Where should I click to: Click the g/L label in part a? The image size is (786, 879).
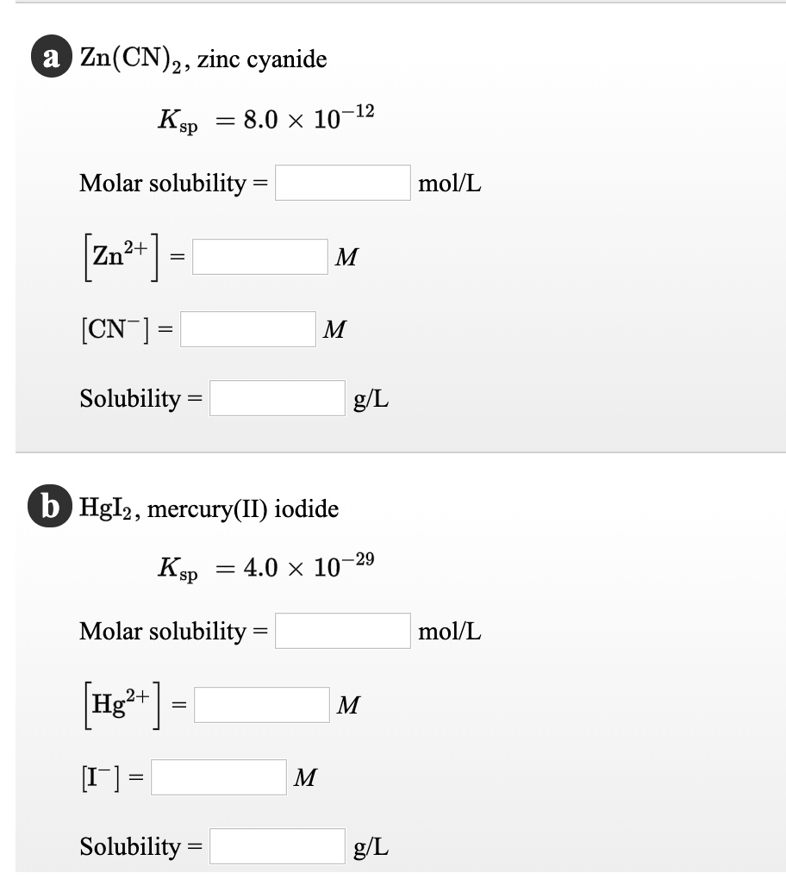pyautogui.click(x=371, y=397)
